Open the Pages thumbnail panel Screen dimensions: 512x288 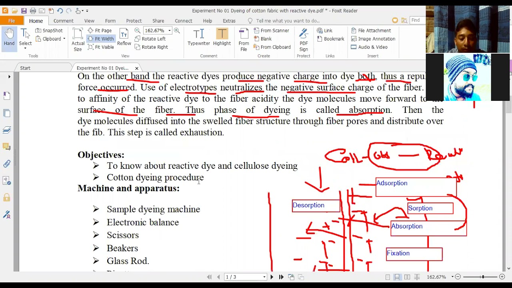[x=7, y=113]
